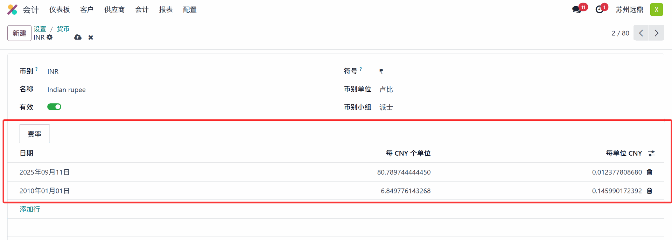Edit the 名称 field Indian rupee

point(66,90)
